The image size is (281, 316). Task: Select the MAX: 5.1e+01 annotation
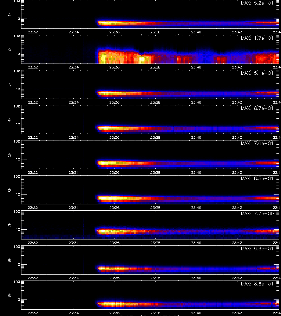[x=257, y=73]
